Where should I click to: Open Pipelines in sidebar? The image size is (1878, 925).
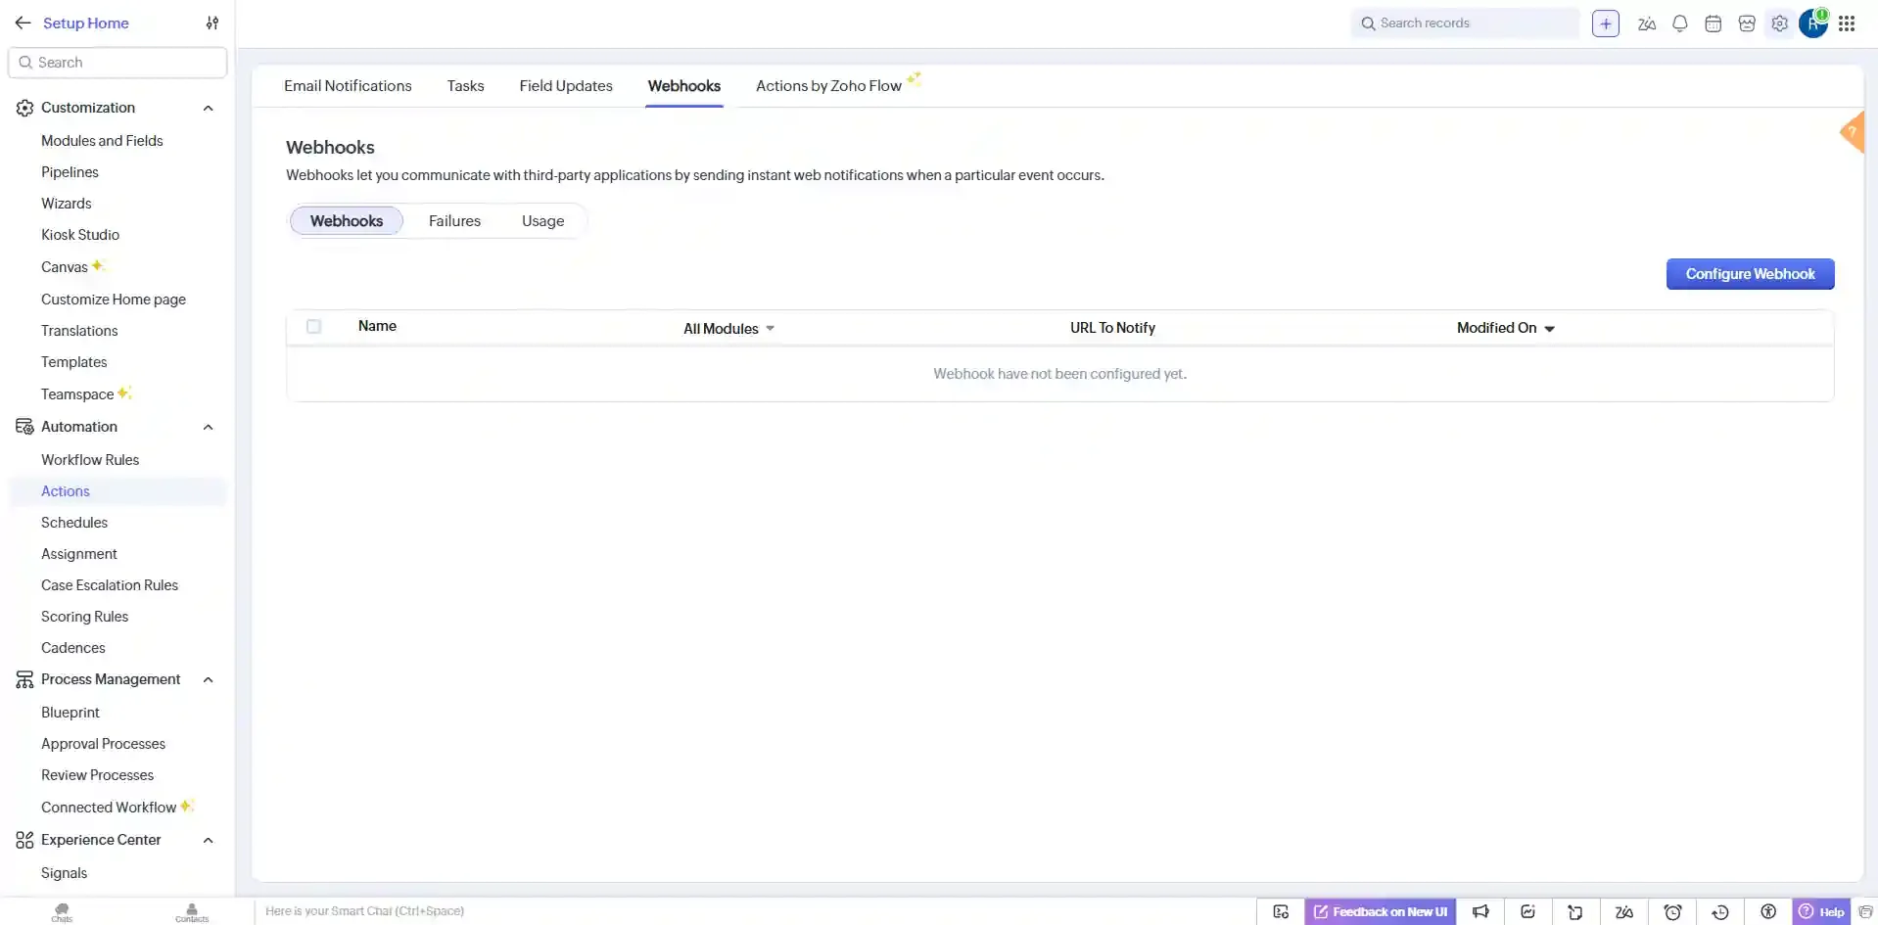(x=70, y=172)
